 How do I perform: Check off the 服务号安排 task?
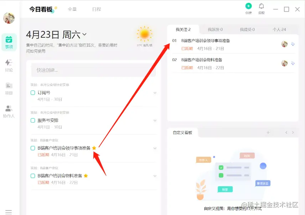click(33, 120)
